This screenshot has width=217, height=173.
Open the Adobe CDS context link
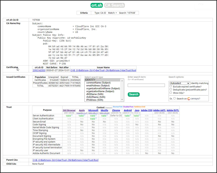(146, 110)
